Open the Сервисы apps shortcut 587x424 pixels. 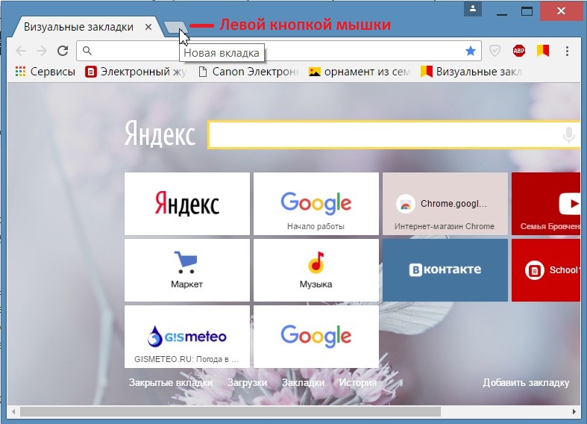pos(45,72)
